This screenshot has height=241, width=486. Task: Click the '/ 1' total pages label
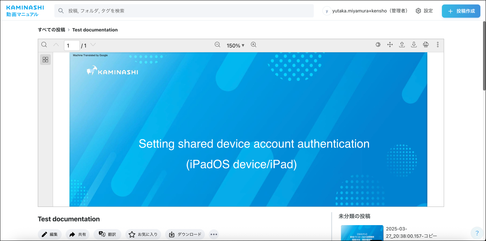tap(84, 46)
